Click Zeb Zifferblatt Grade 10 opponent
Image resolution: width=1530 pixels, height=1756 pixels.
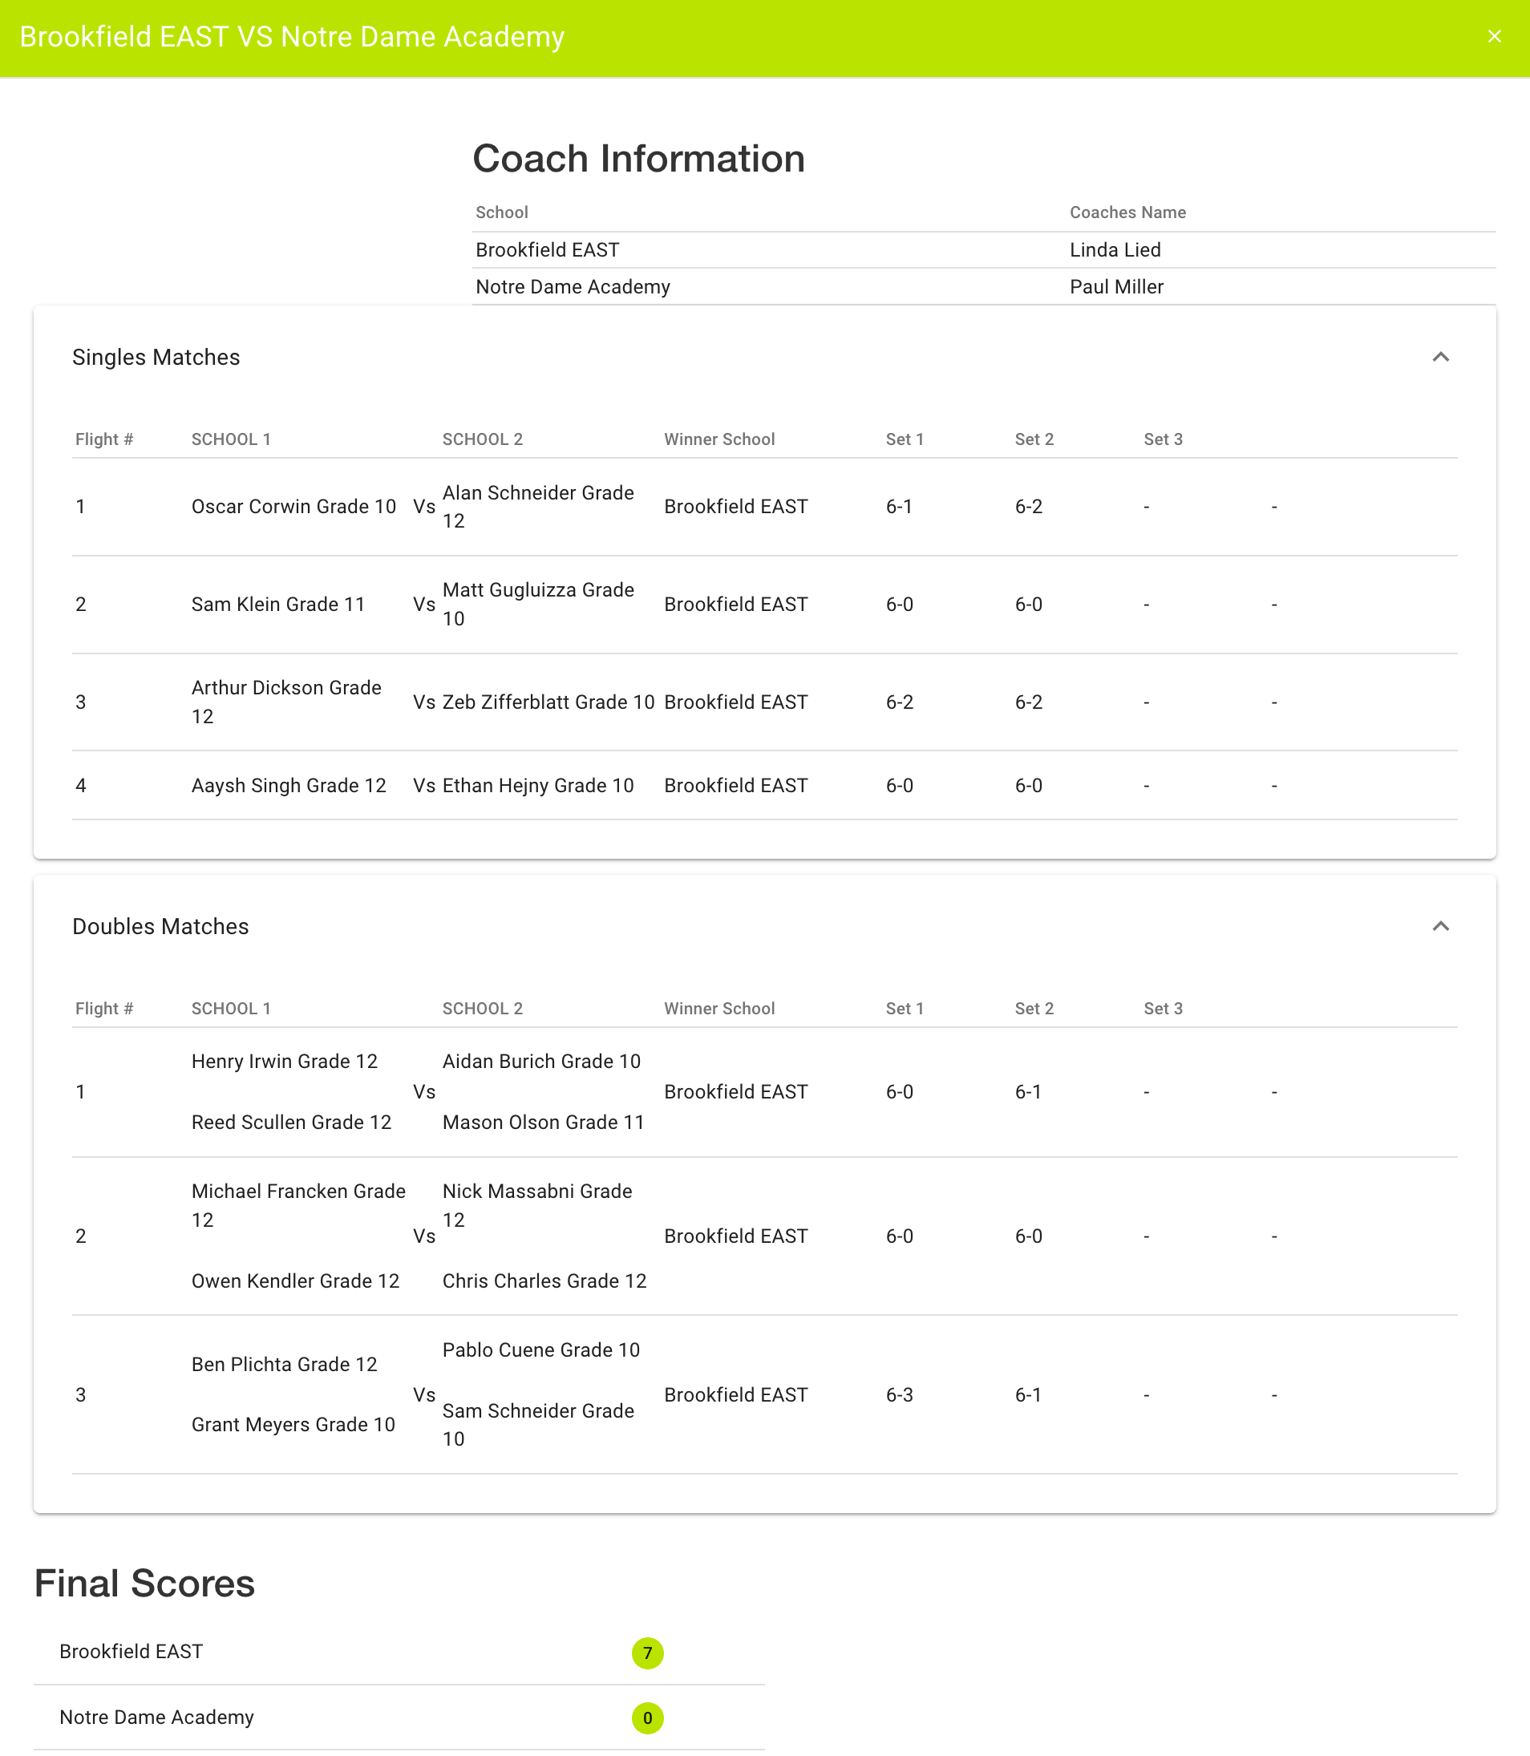(x=548, y=702)
